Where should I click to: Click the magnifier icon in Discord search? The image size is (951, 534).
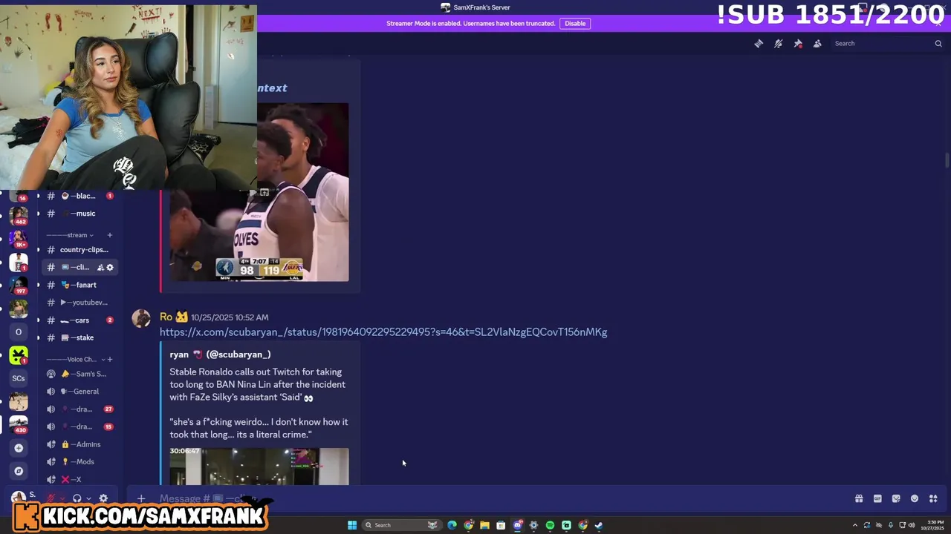[938, 44]
